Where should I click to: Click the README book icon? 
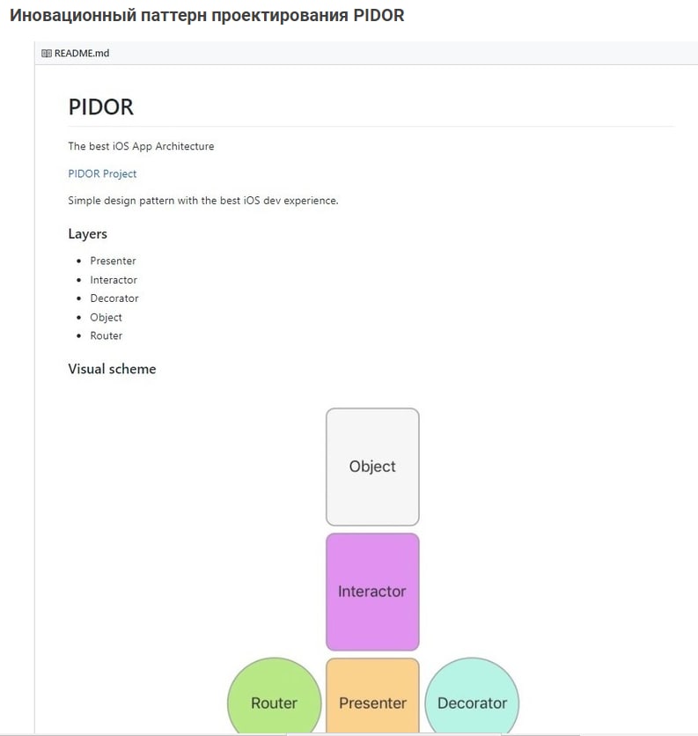click(x=47, y=53)
